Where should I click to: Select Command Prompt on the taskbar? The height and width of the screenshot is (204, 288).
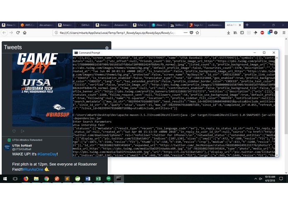(119, 178)
